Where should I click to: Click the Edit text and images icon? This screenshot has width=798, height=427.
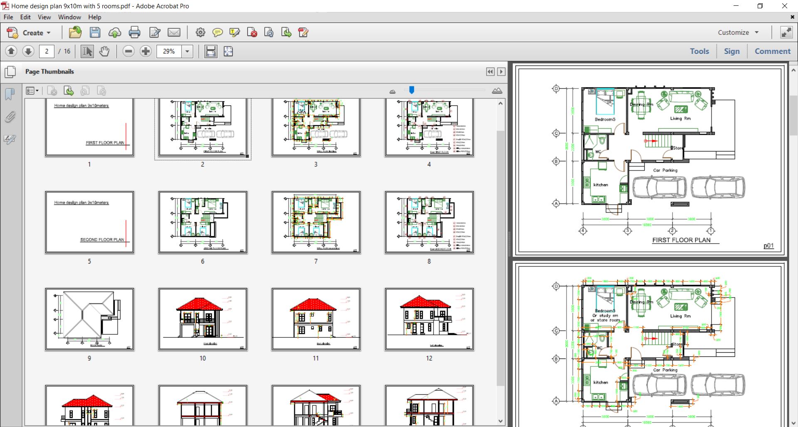155,32
